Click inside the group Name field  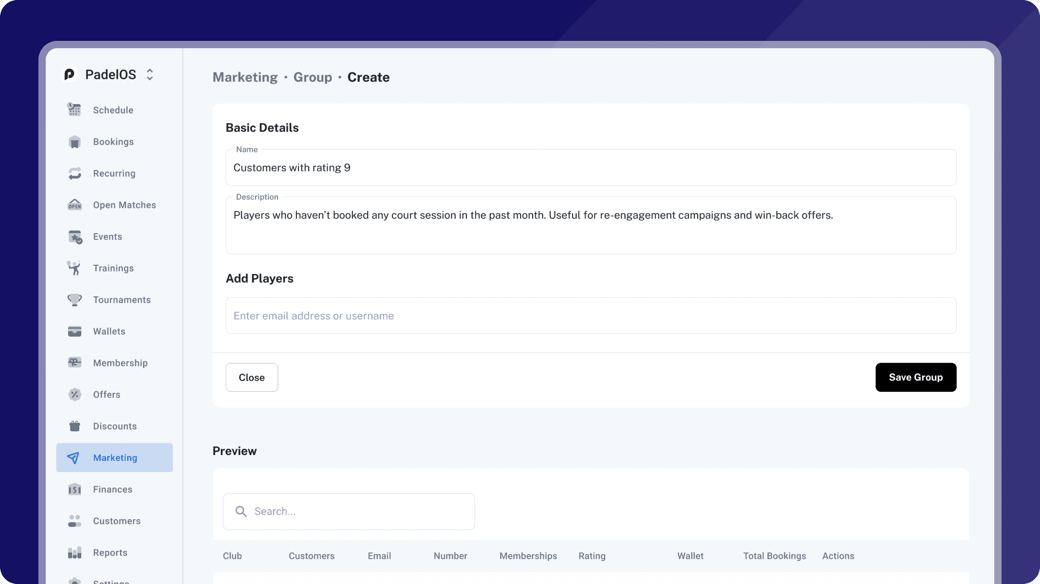591,168
